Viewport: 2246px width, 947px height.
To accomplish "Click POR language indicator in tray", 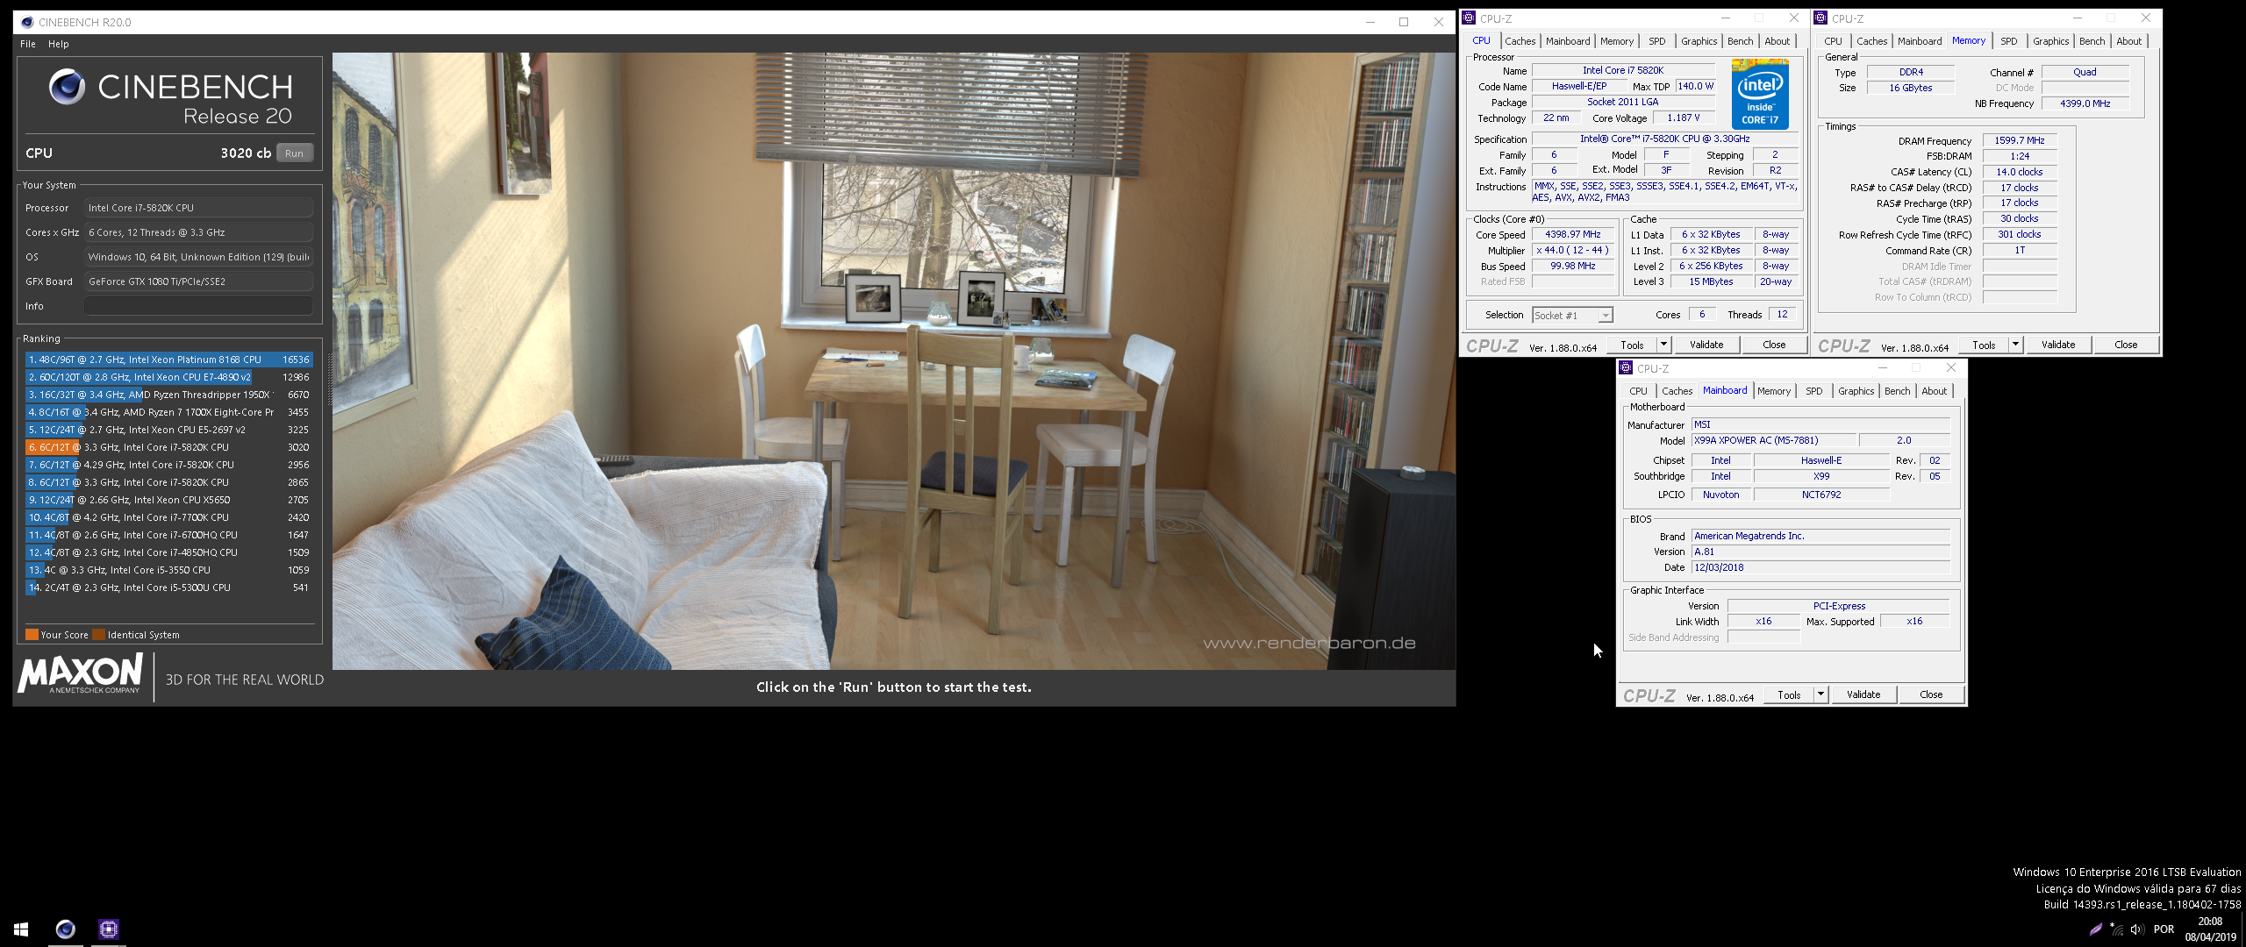I will click(x=2164, y=929).
